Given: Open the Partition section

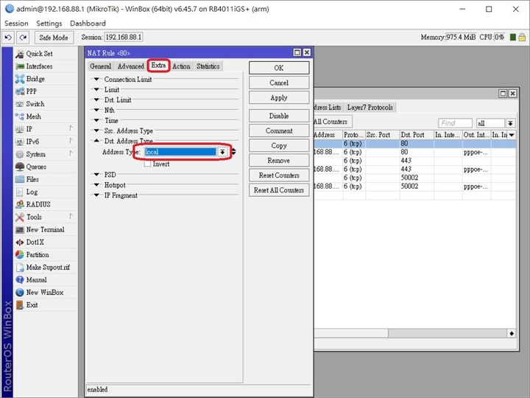Looking at the screenshot, I should tap(38, 255).
